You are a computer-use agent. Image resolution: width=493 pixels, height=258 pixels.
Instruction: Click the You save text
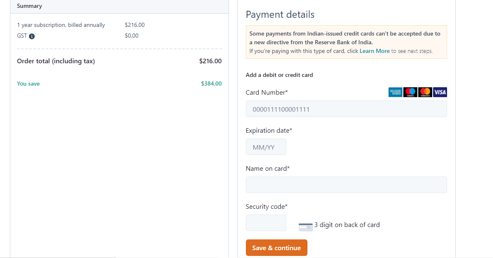click(x=28, y=84)
